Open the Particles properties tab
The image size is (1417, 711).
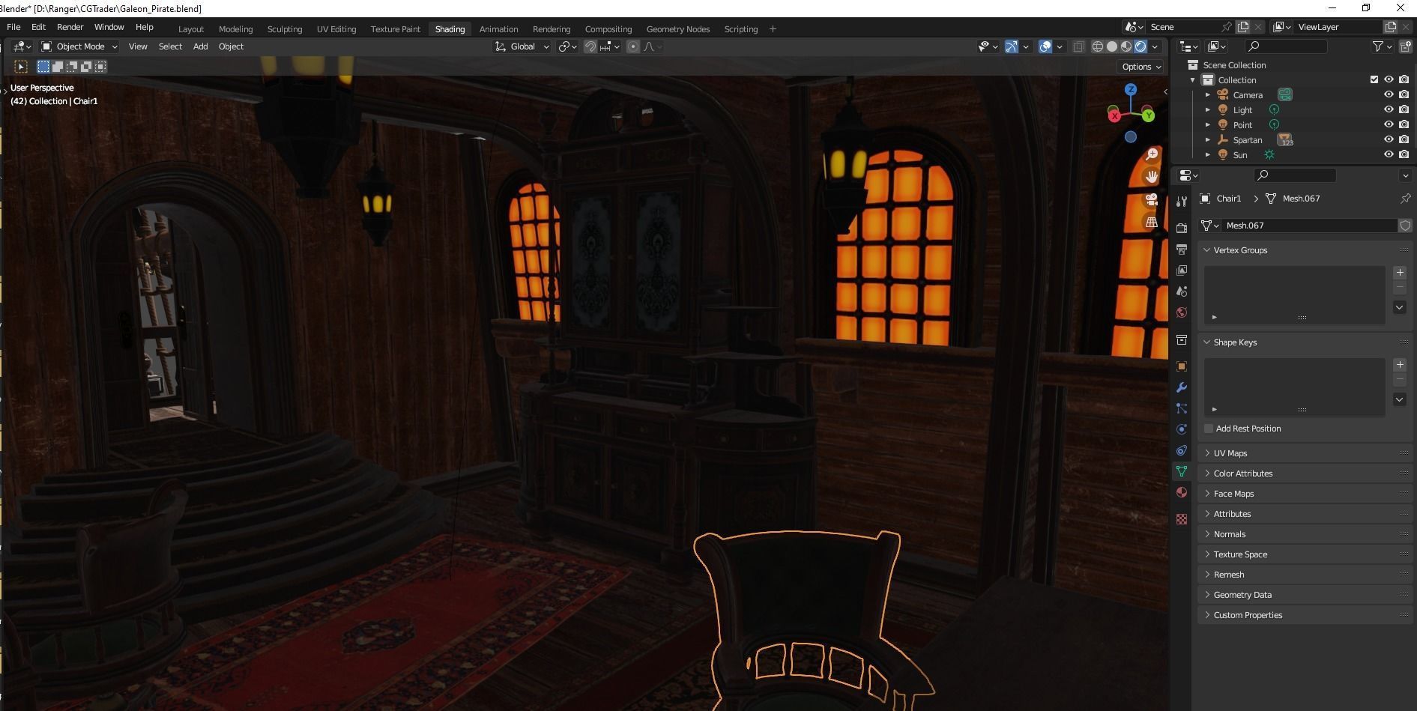[1182, 408]
